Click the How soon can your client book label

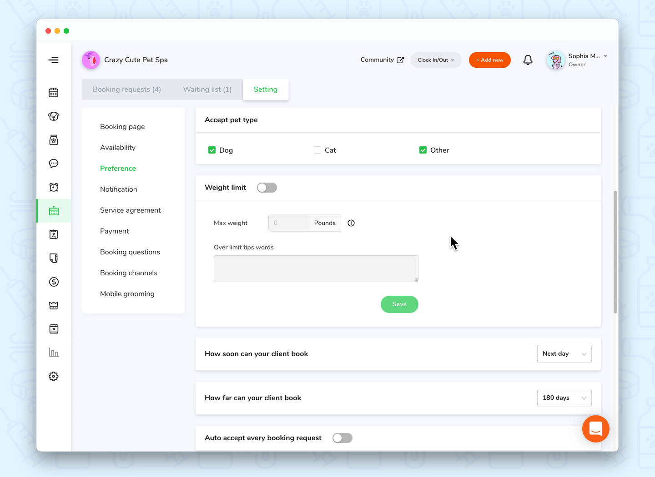click(256, 354)
